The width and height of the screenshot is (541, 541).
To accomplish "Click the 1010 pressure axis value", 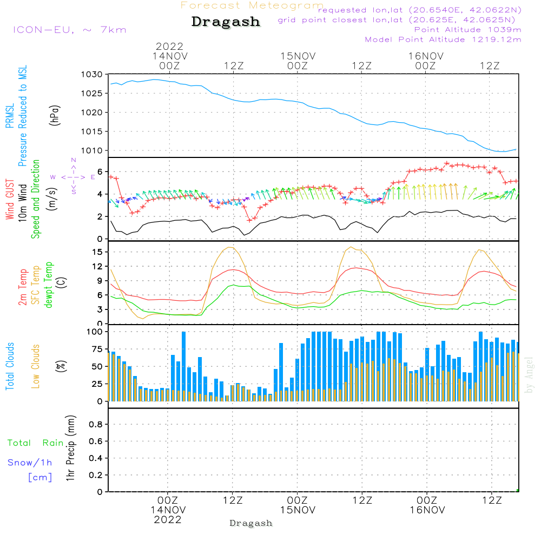I will [x=92, y=151].
